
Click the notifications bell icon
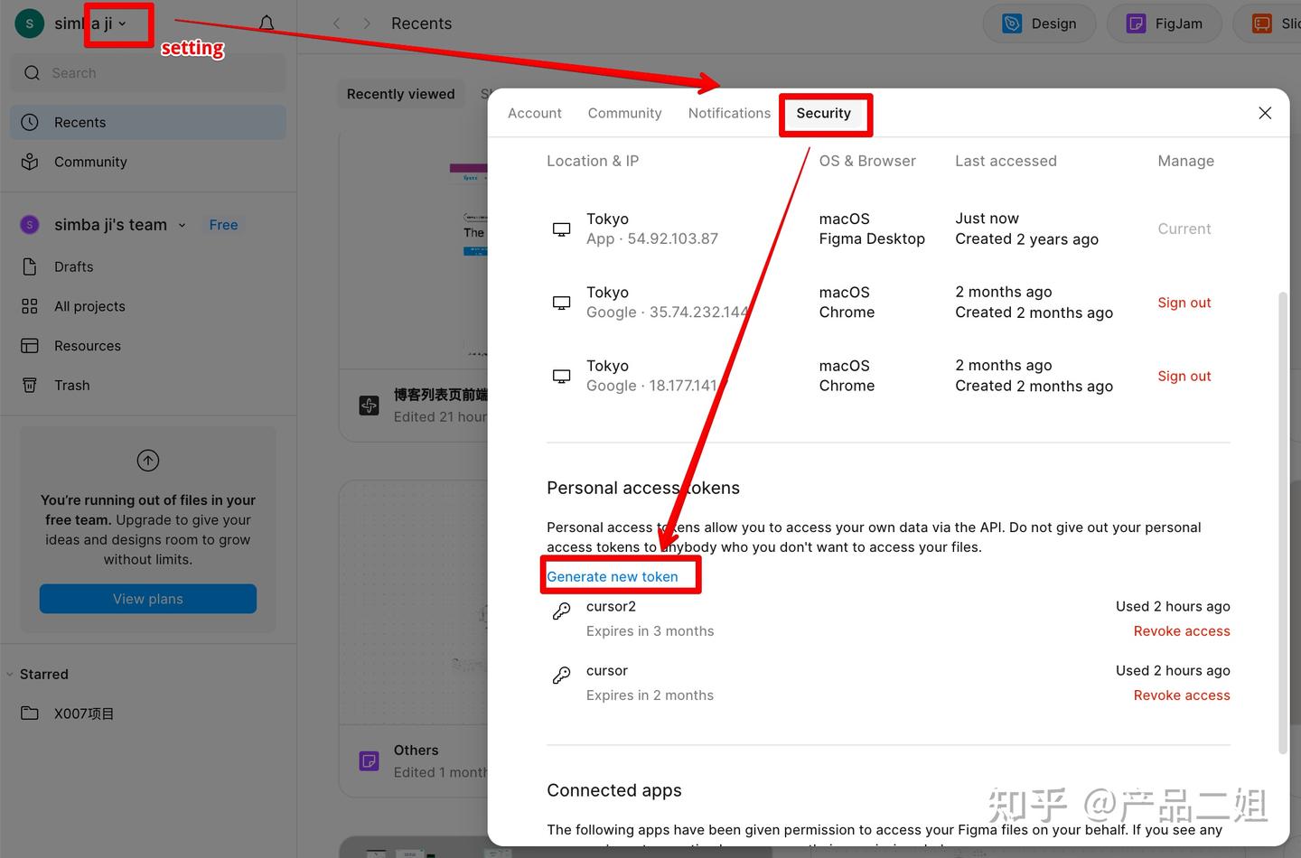(x=267, y=23)
